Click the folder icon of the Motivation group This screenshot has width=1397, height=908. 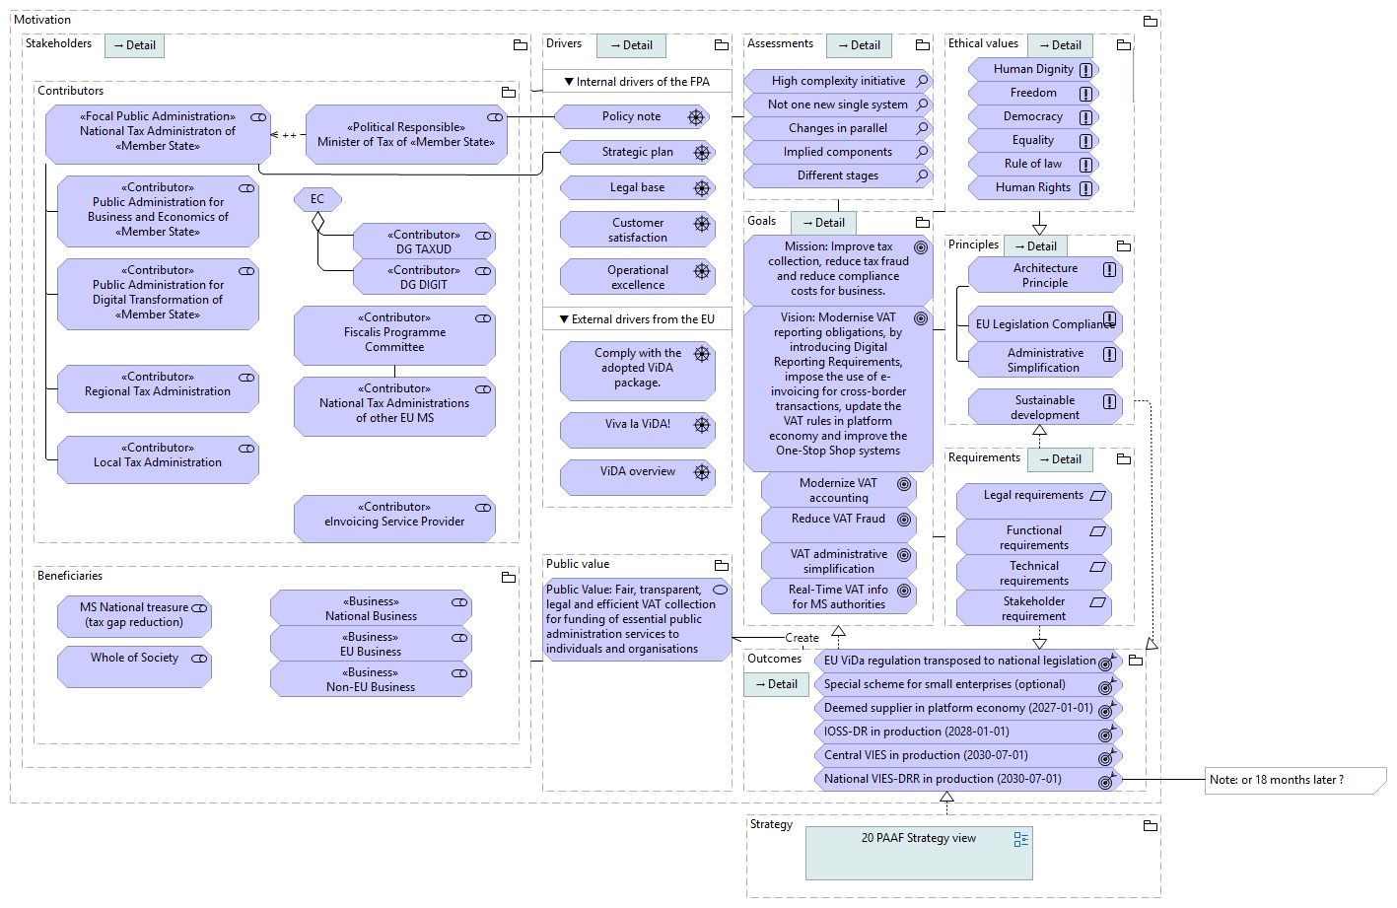click(x=1150, y=21)
